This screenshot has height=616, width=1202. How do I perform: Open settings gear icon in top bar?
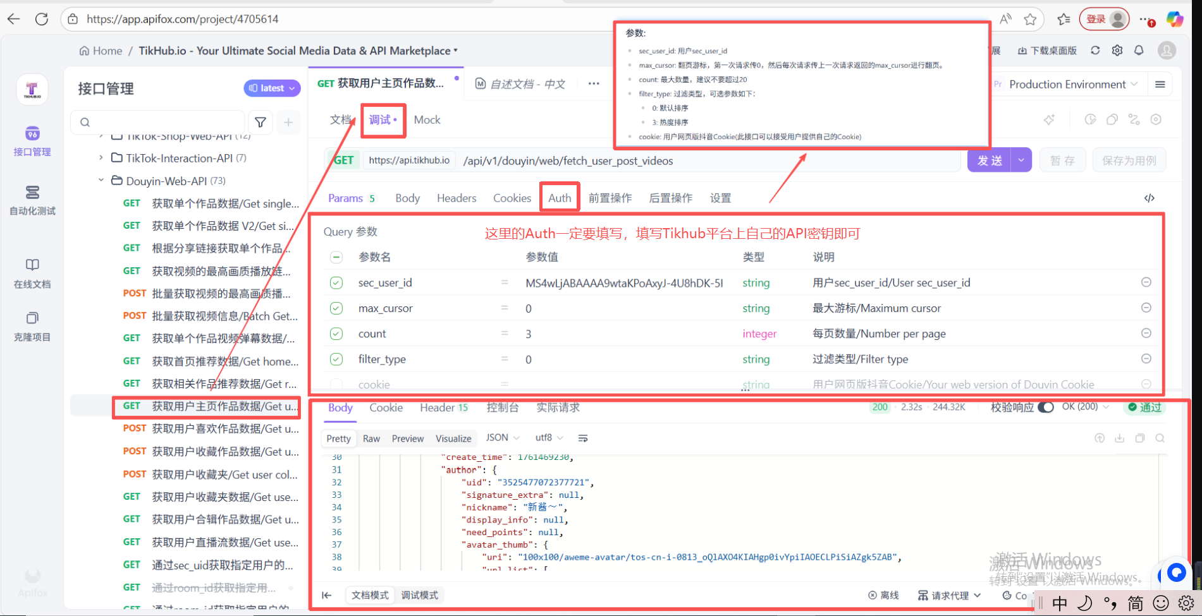1117,51
